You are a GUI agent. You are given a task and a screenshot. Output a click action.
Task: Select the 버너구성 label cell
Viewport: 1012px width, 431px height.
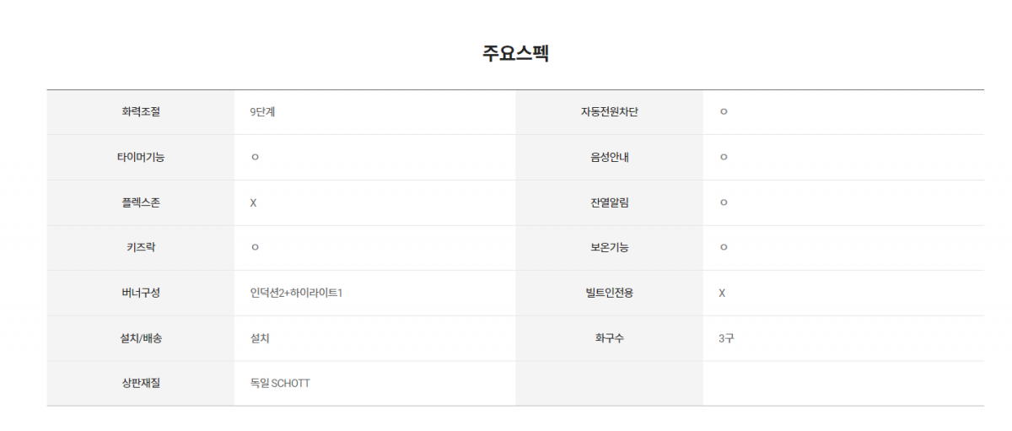point(141,293)
